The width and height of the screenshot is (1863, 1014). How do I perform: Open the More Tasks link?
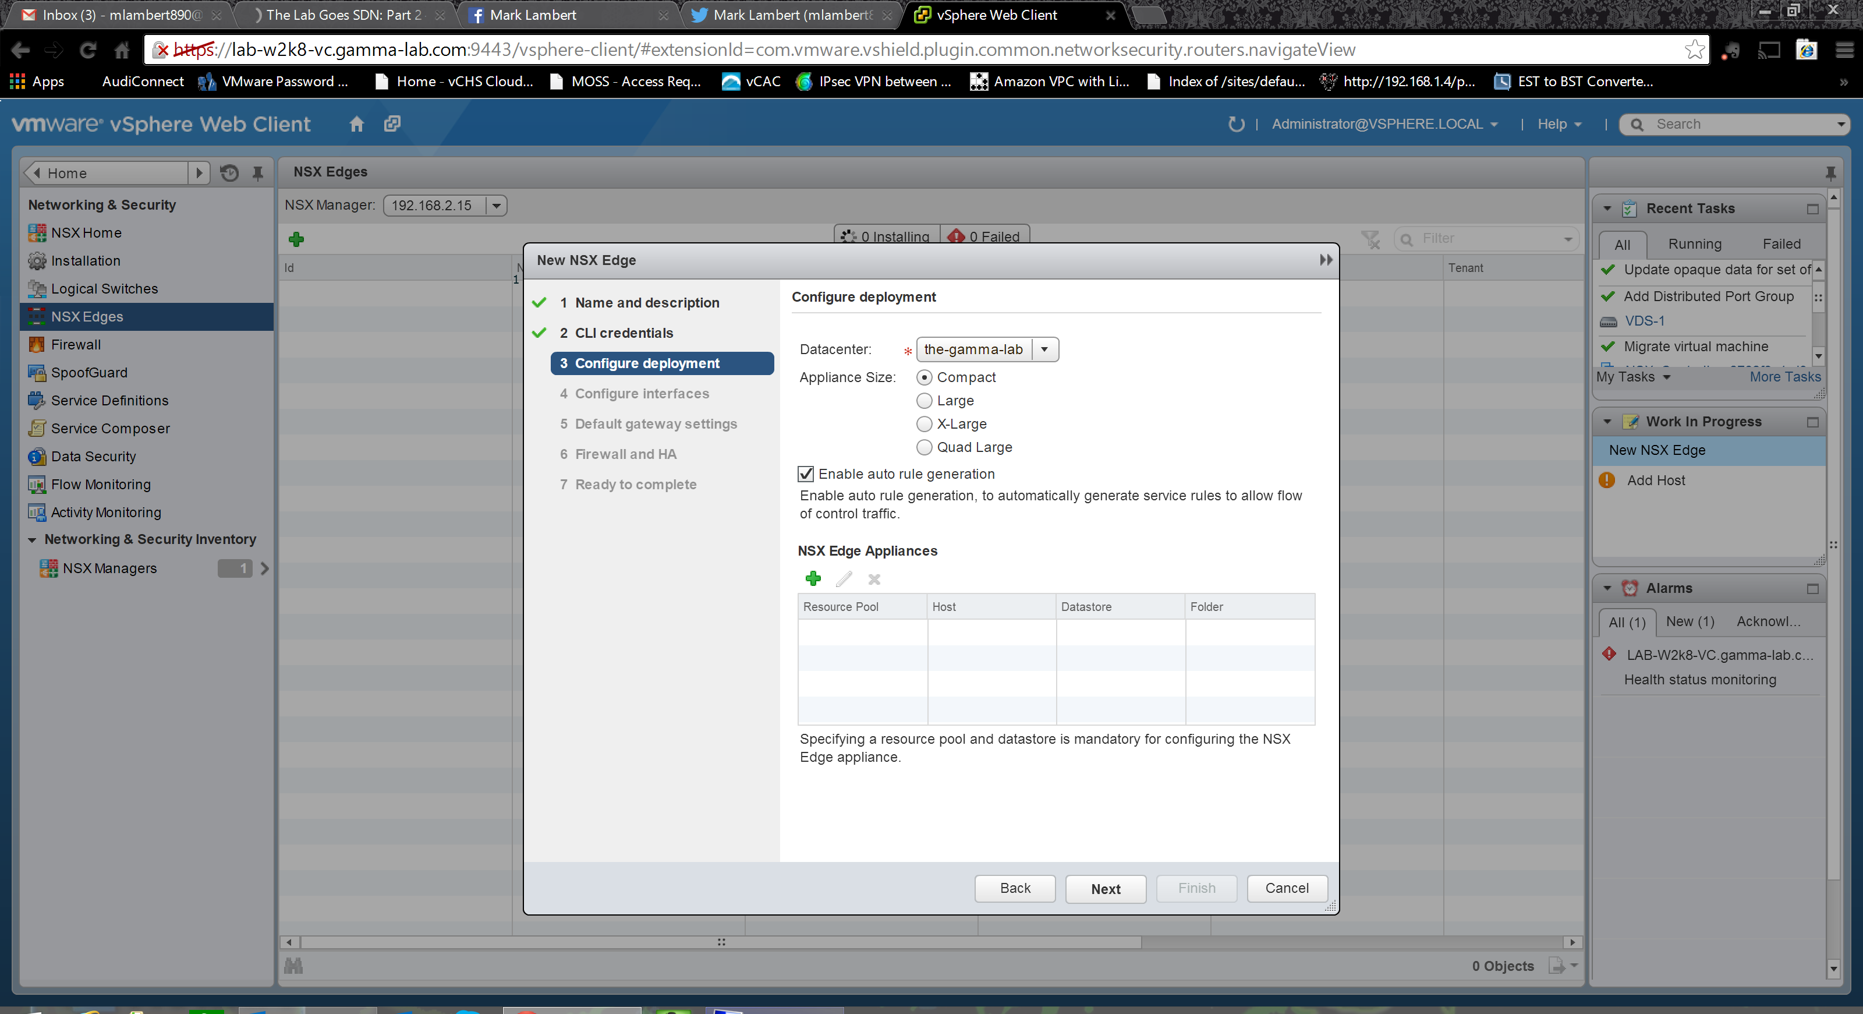pyautogui.click(x=1784, y=377)
